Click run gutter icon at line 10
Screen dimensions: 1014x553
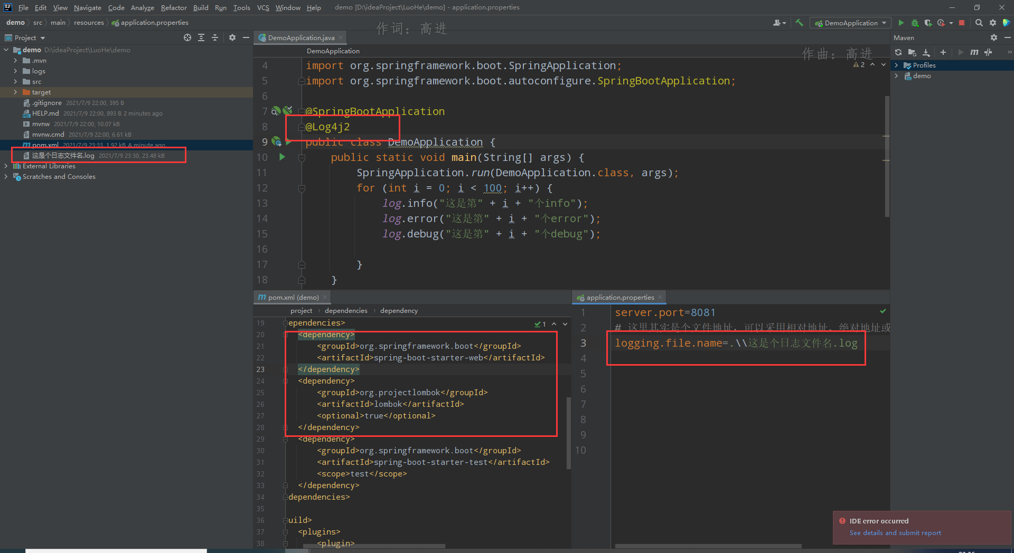coord(282,157)
